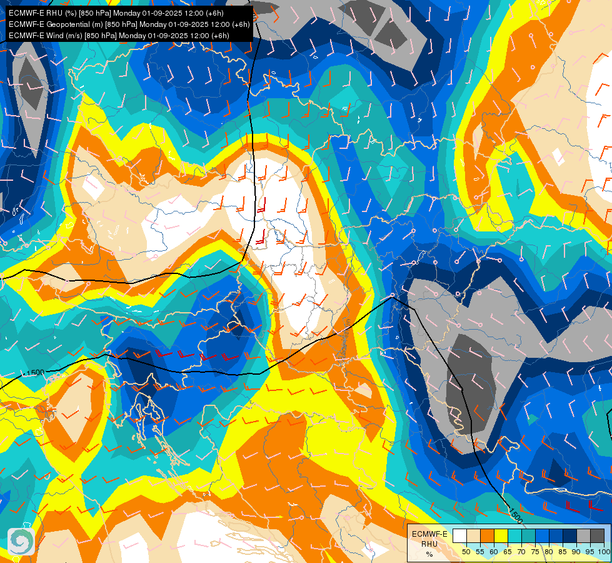Click the legend value 55
Viewport: 612px width, 563px height.
coord(480,552)
